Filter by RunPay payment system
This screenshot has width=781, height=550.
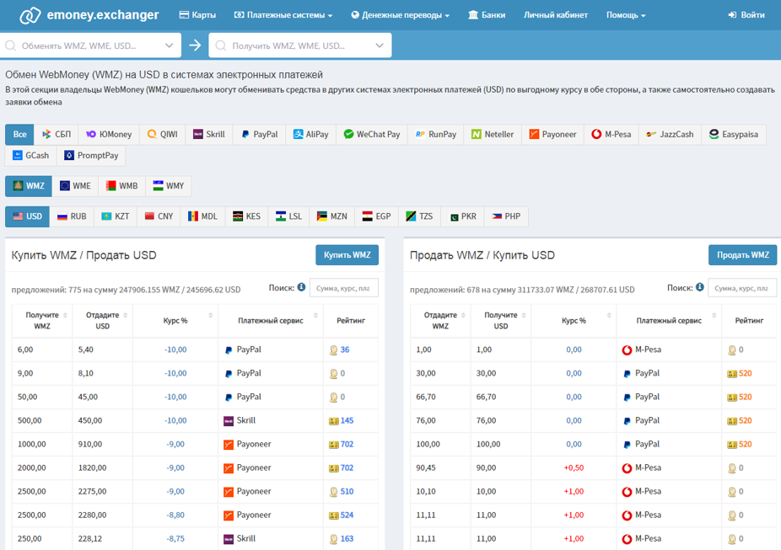click(436, 134)
